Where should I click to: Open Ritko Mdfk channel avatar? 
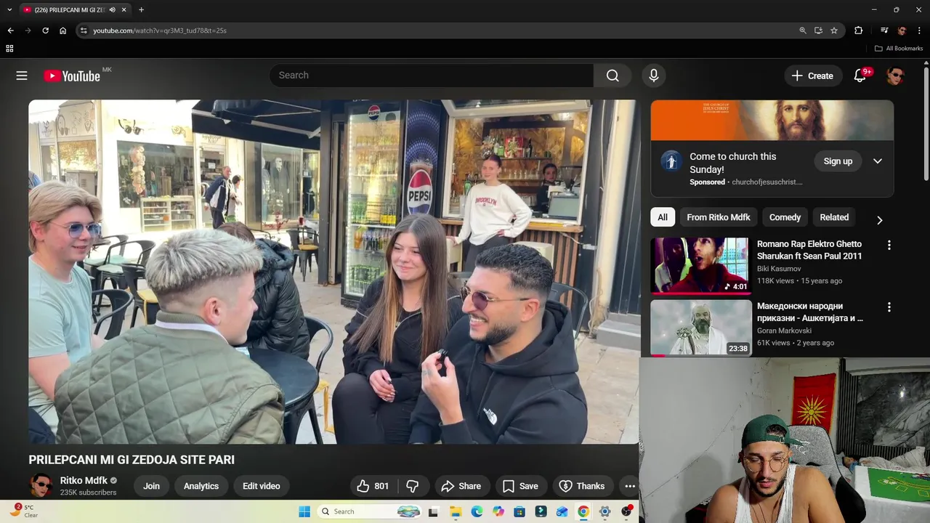41,486
